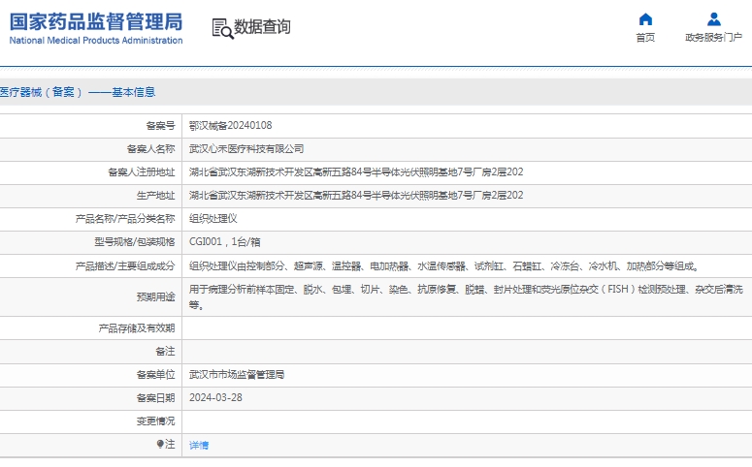Select model value CGI001，1台/箱
752x467 pixels.
point(224,242)
